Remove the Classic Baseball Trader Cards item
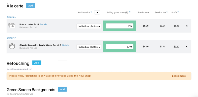The image size is (198, 97). click(x=187, y=46)
